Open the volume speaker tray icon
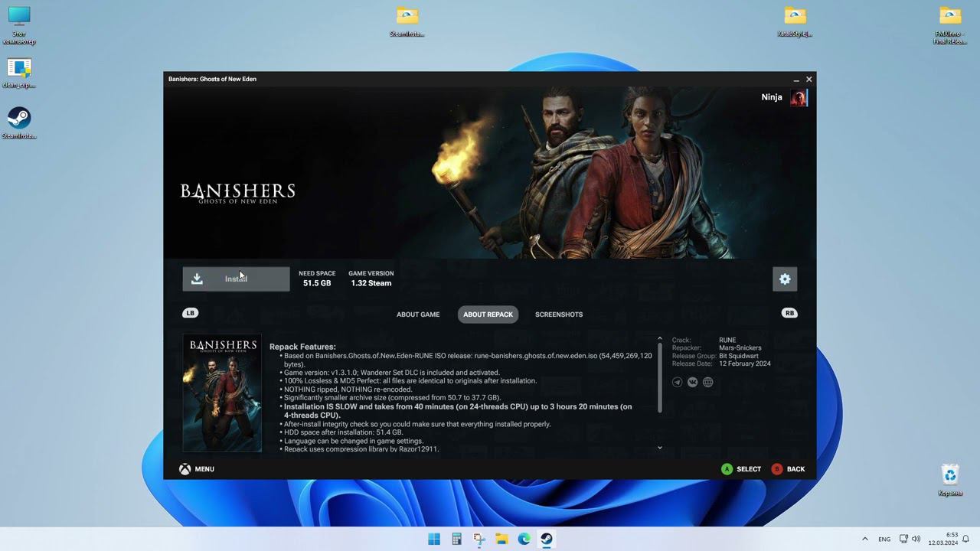This screenshot has height=551, width=980. (916, 539)
